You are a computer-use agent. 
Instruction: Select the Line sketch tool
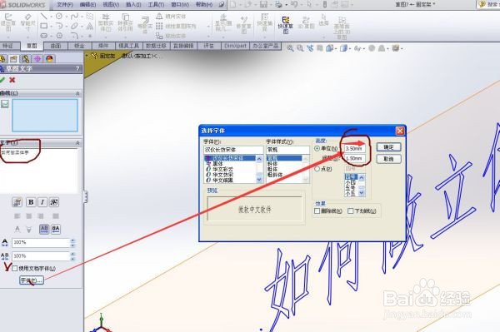[44, 16]
